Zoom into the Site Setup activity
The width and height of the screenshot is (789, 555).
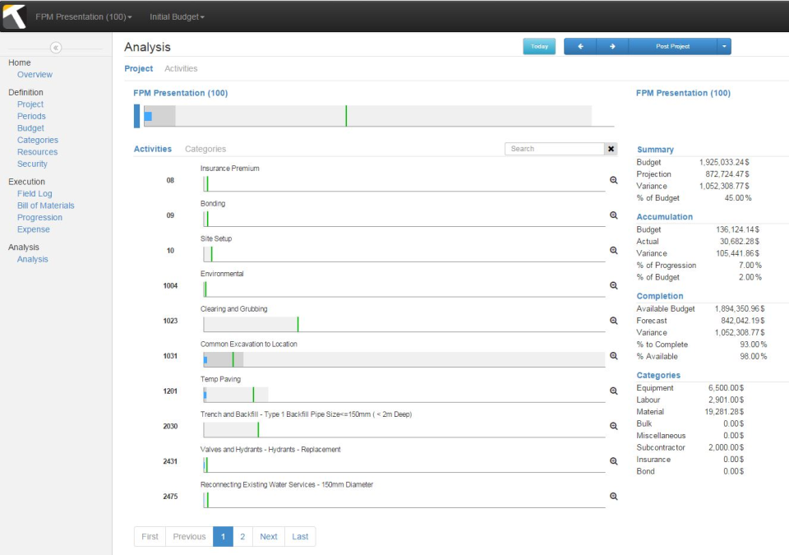(613, 251)
